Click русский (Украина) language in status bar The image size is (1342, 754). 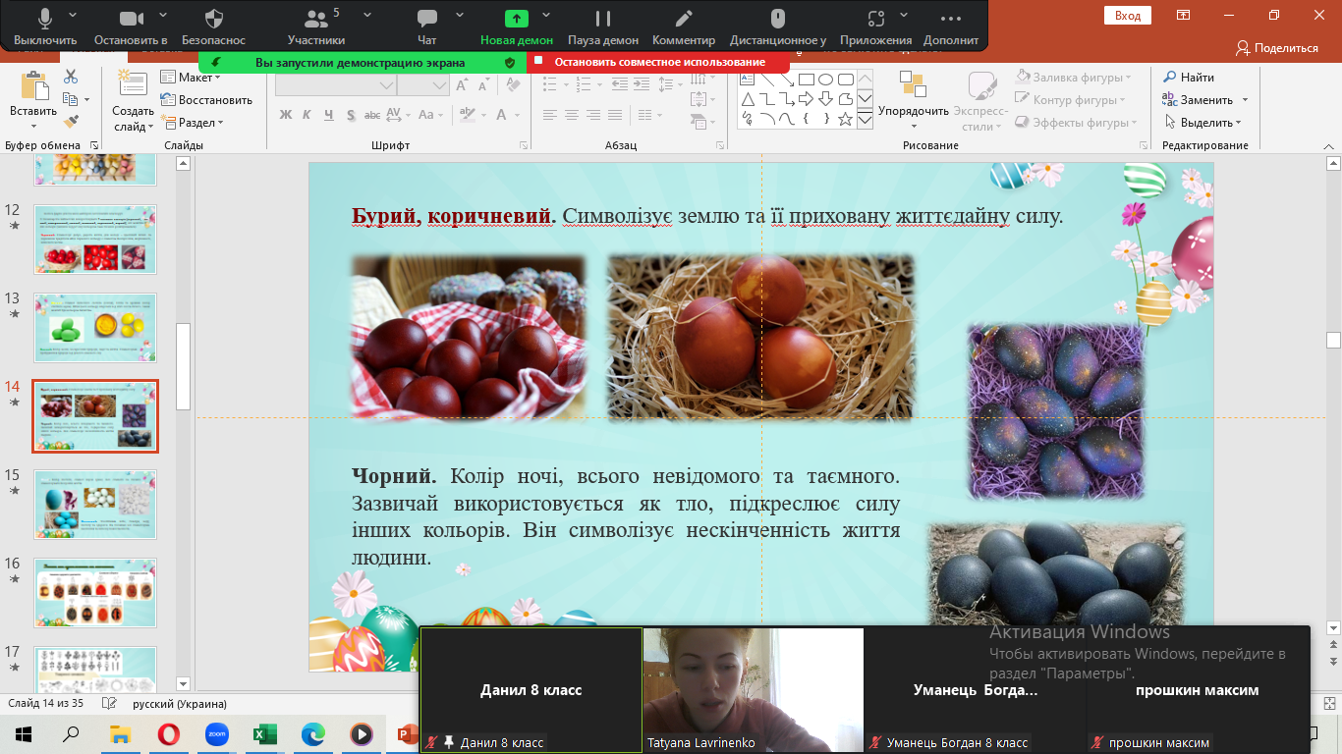pyautogui.click(x=180, y=704)
